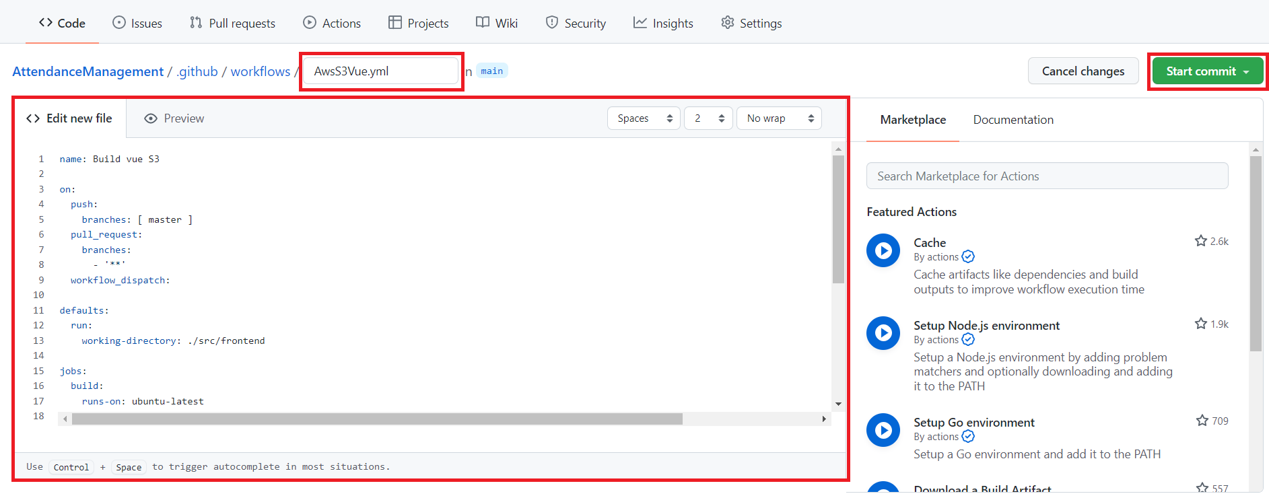
Task: Click the Setup Go star icon
Action: pos(1202,421)
